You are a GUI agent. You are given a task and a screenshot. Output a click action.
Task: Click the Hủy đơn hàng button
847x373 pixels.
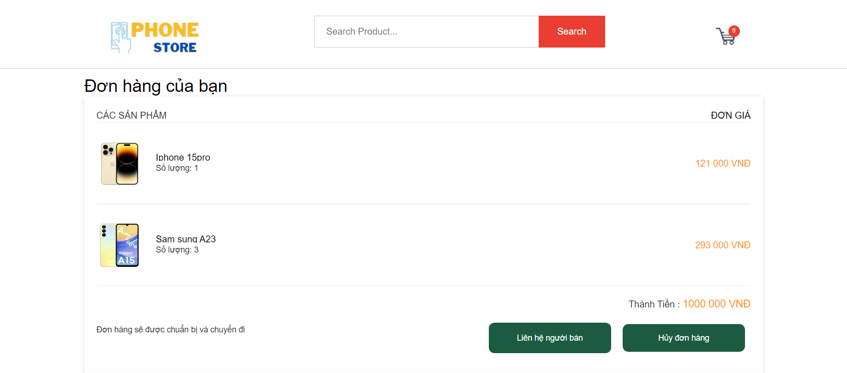(684, 338)
